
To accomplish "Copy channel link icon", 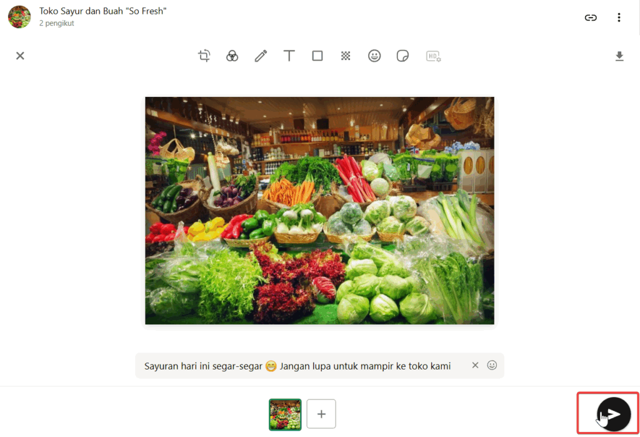I will pyautogui.click(x=591, y=17).
